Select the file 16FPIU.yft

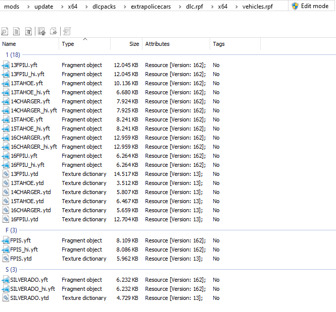pyautogui.click(x=24, y=156)
